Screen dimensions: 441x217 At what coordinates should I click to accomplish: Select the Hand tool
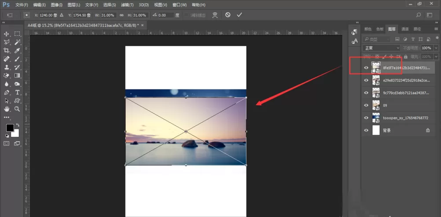point(7,109)
